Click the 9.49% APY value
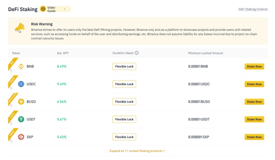The width and height of the screenshot is (275, 160). (62, 84)
